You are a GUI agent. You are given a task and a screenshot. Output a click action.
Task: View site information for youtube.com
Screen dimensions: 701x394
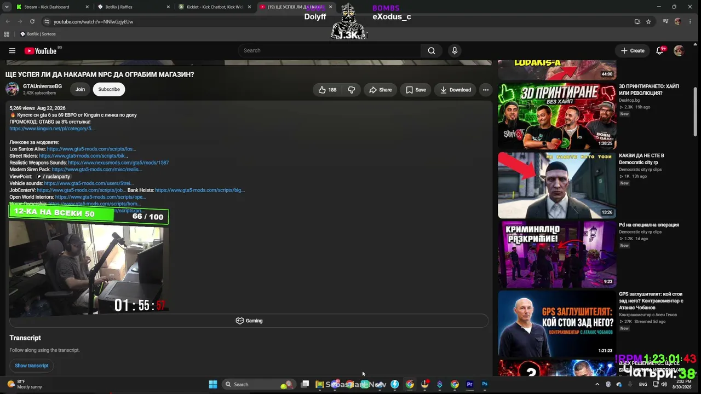click(x=47, y=21)
